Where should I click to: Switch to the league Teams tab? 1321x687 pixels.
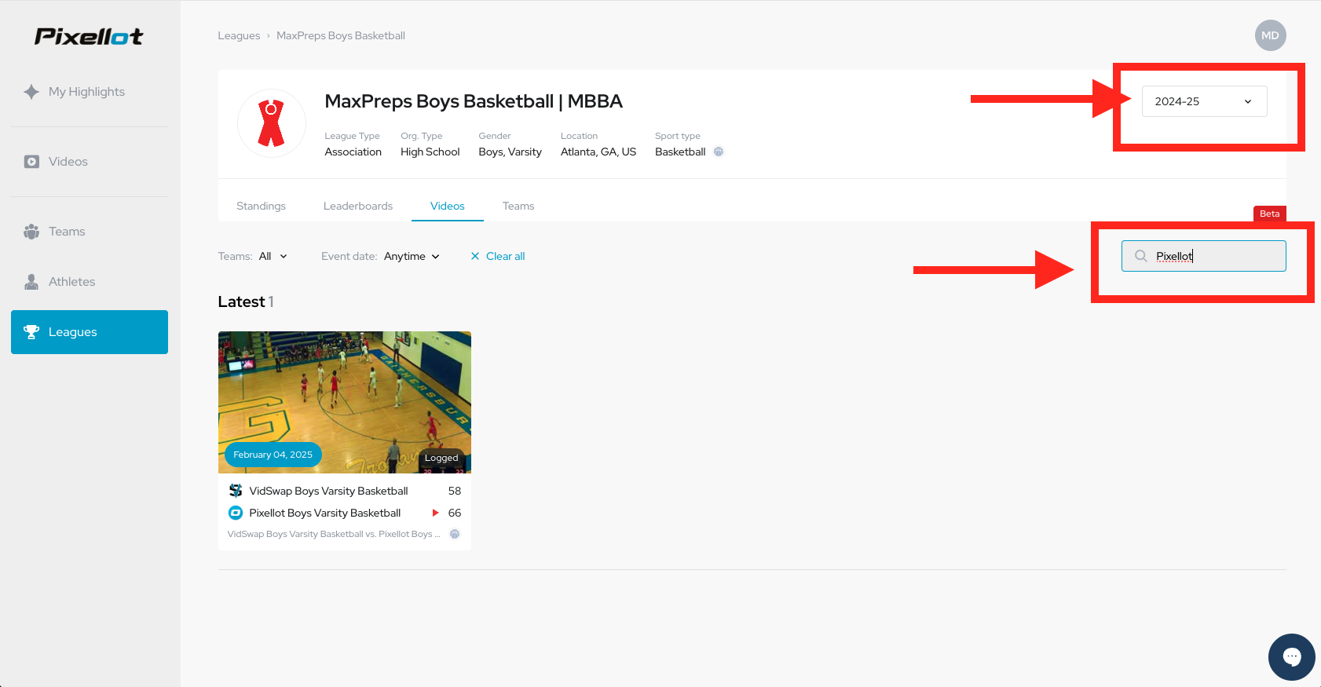518,206
